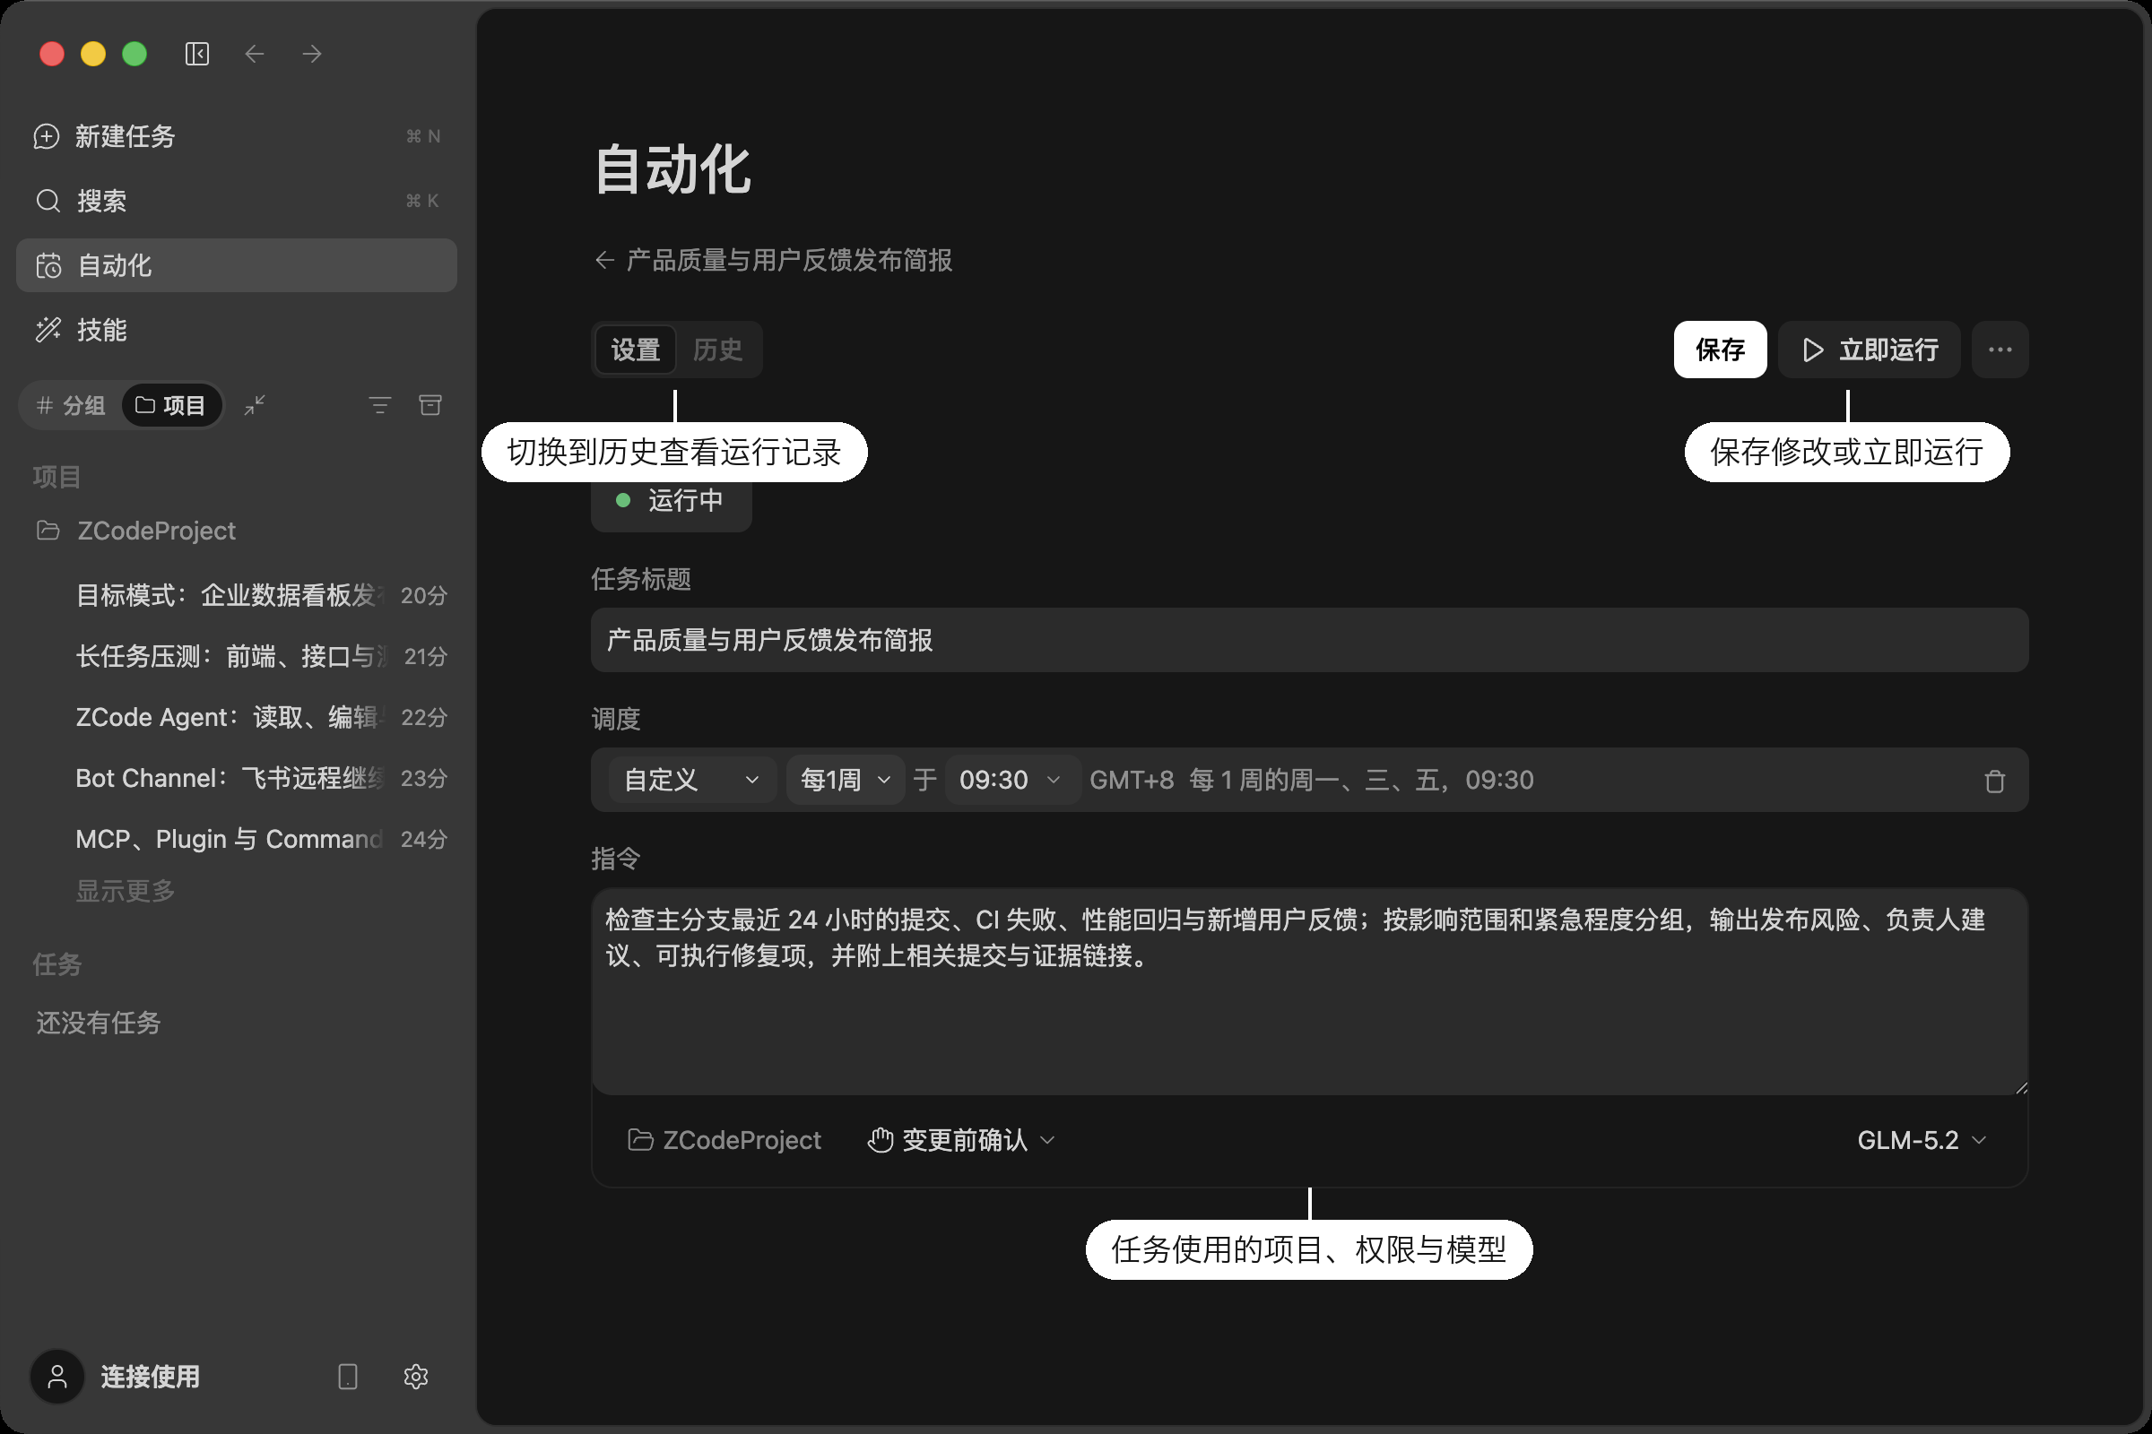Click the folder icon next to ZCodeProject below instructions
The height and width of the screenshot is (1434, 2152).
[640, 1140]
